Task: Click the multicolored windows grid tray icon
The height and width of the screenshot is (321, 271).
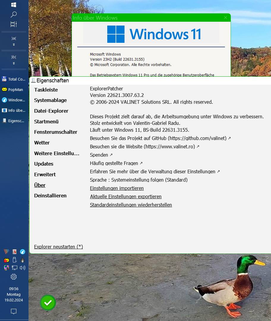Action: click(7, 267)
